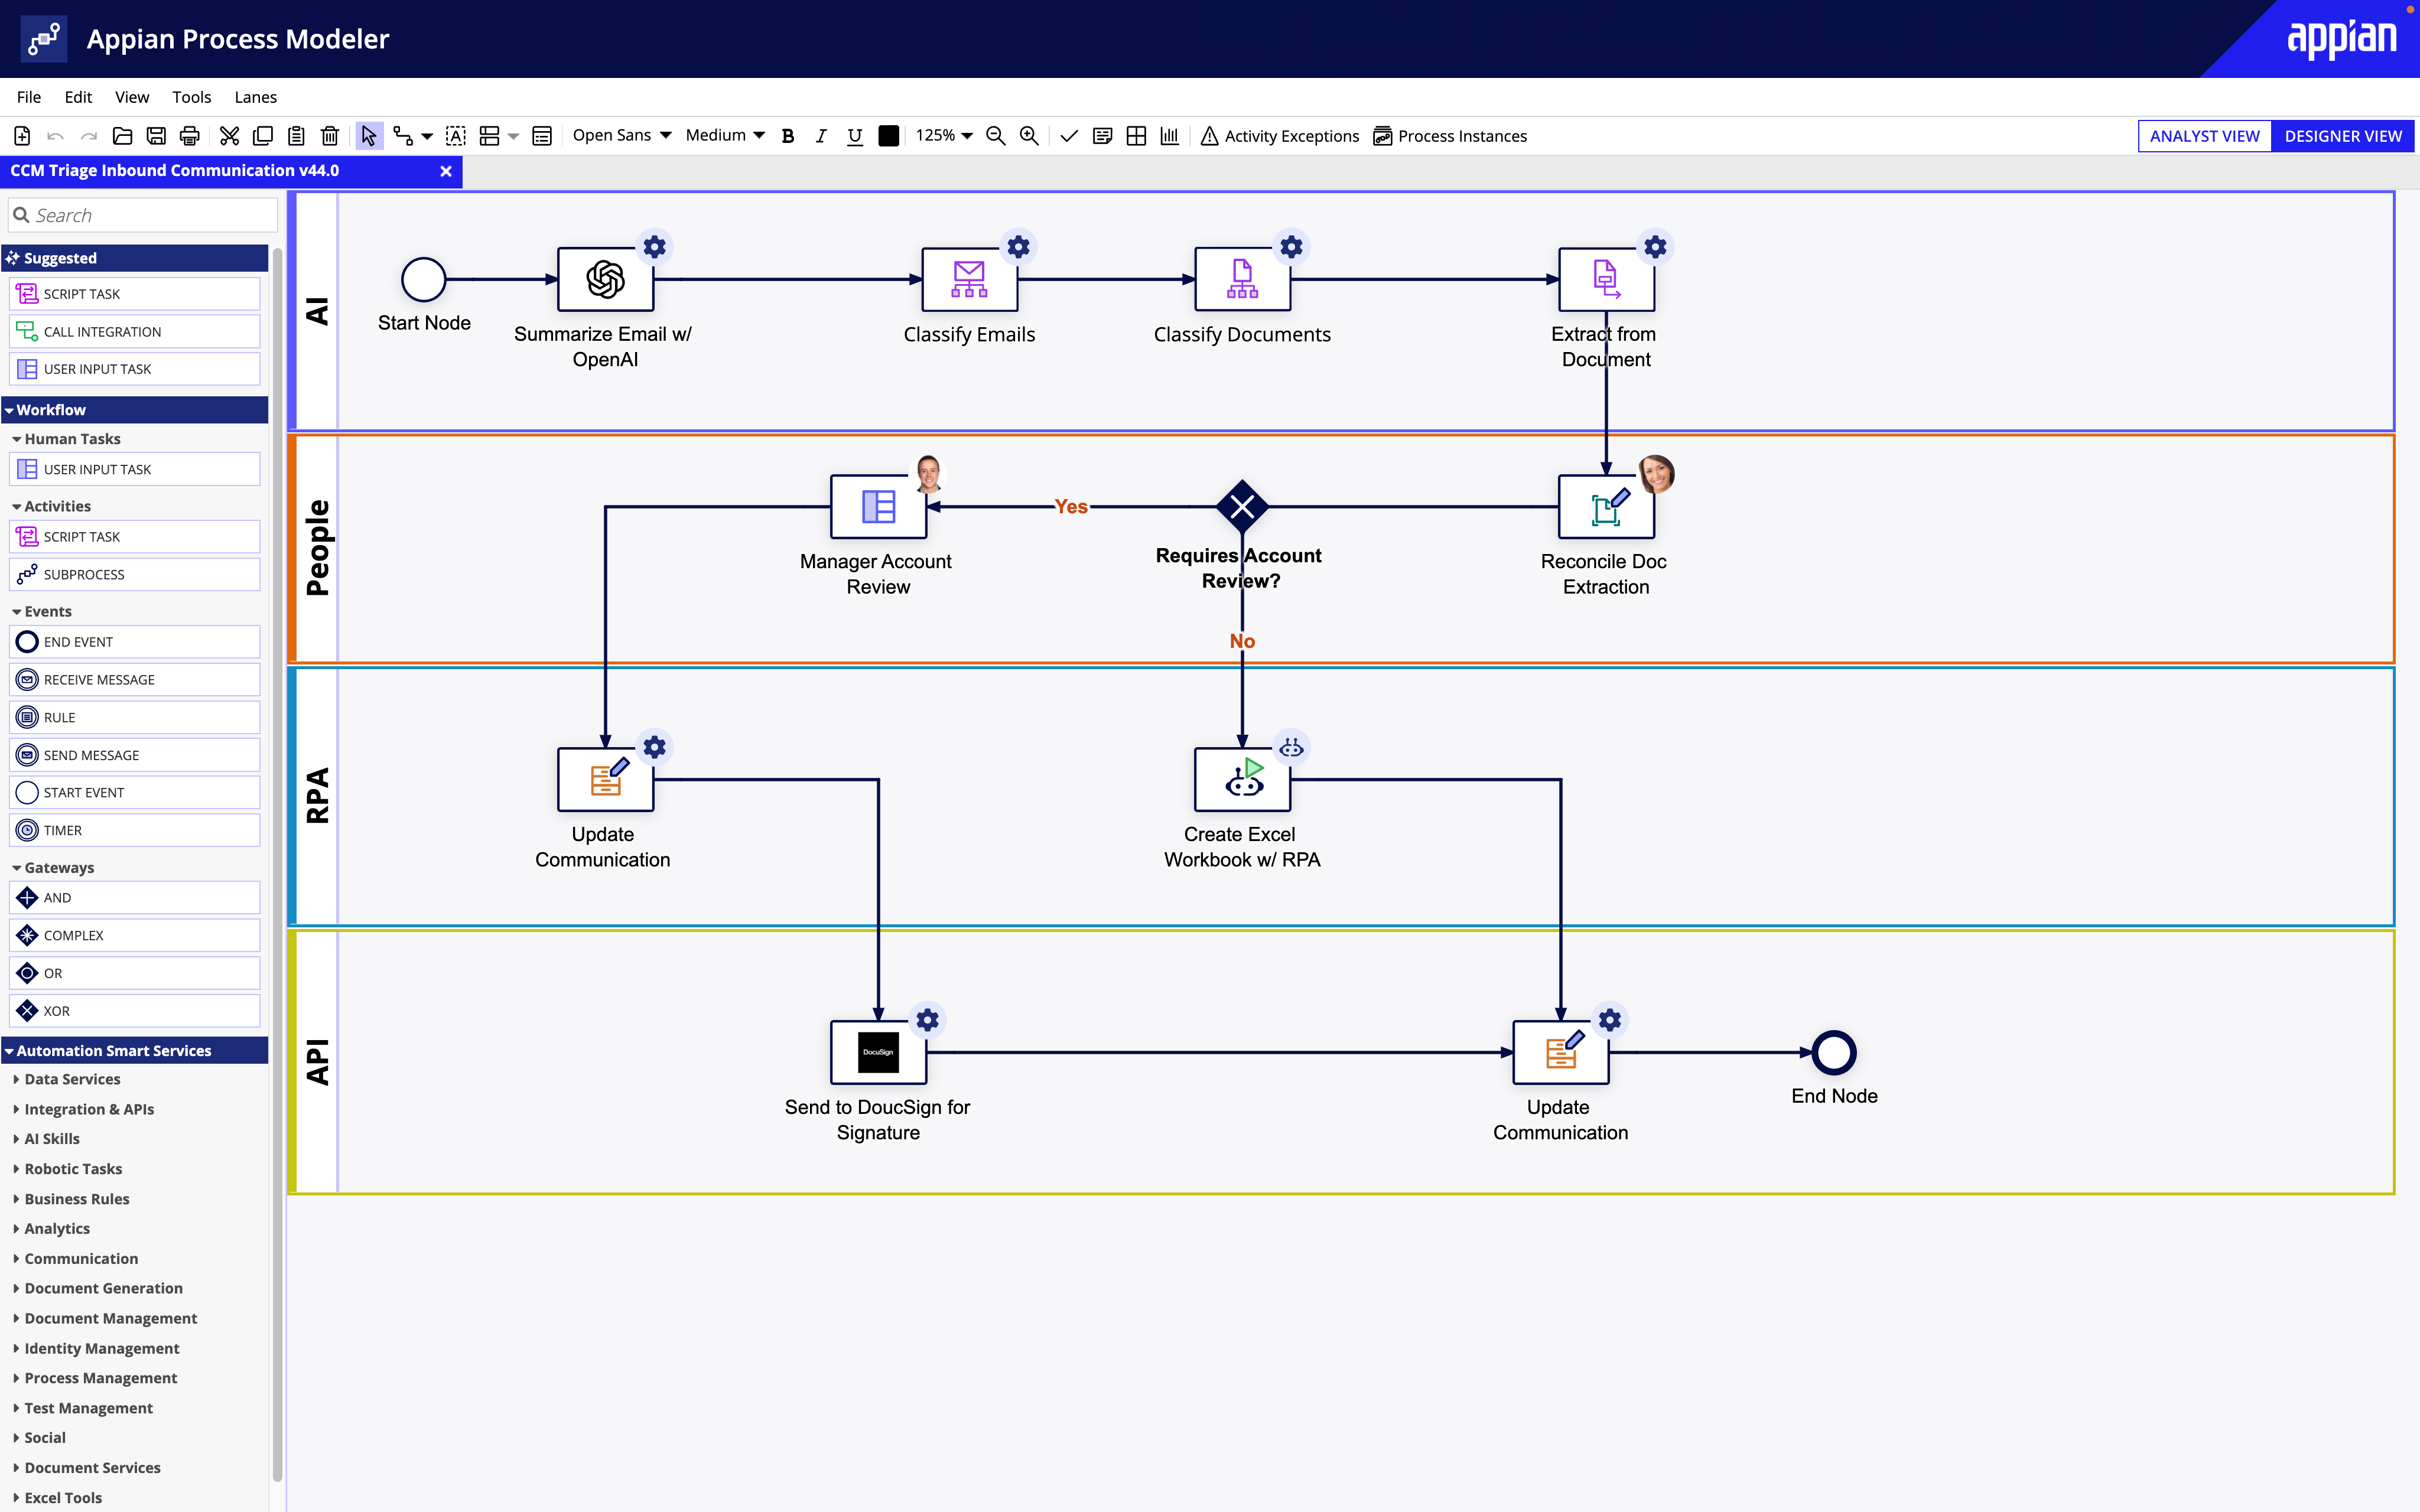This screenshot has width=2420, height=1512.
Task: Open the print dialog from the toolbar
Action: pos(189,136)
